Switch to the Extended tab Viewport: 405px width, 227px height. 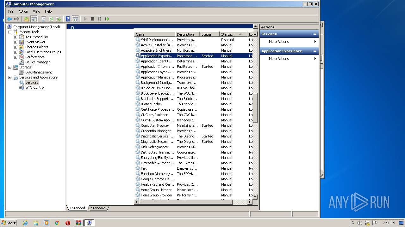(78, 208)
